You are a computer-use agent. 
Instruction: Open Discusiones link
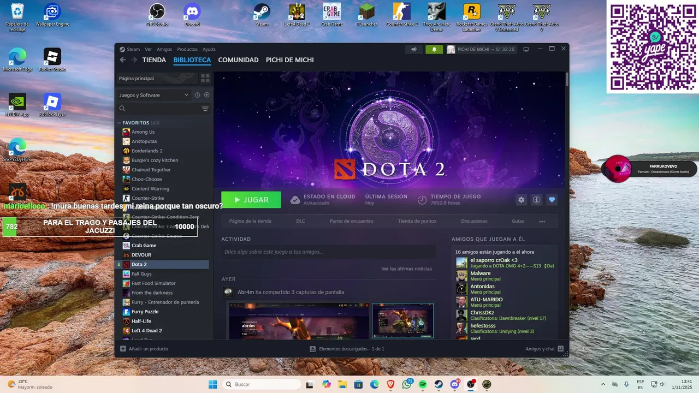point(474,221)
